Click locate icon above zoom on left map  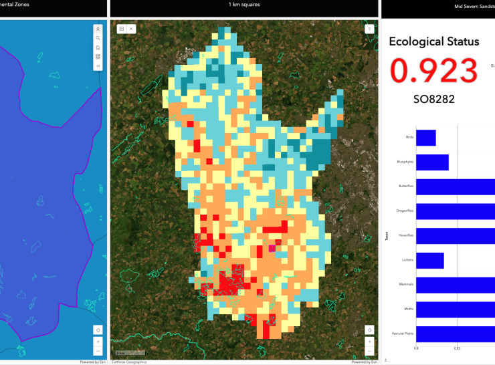tap(98, 329)
